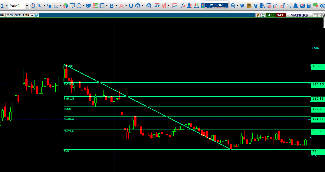Open the mail envelope icon

tap(302, 6)
